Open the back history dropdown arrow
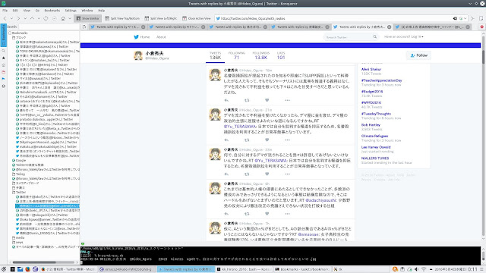Screen dimensions: 486x273 click(x=11, y=18)
